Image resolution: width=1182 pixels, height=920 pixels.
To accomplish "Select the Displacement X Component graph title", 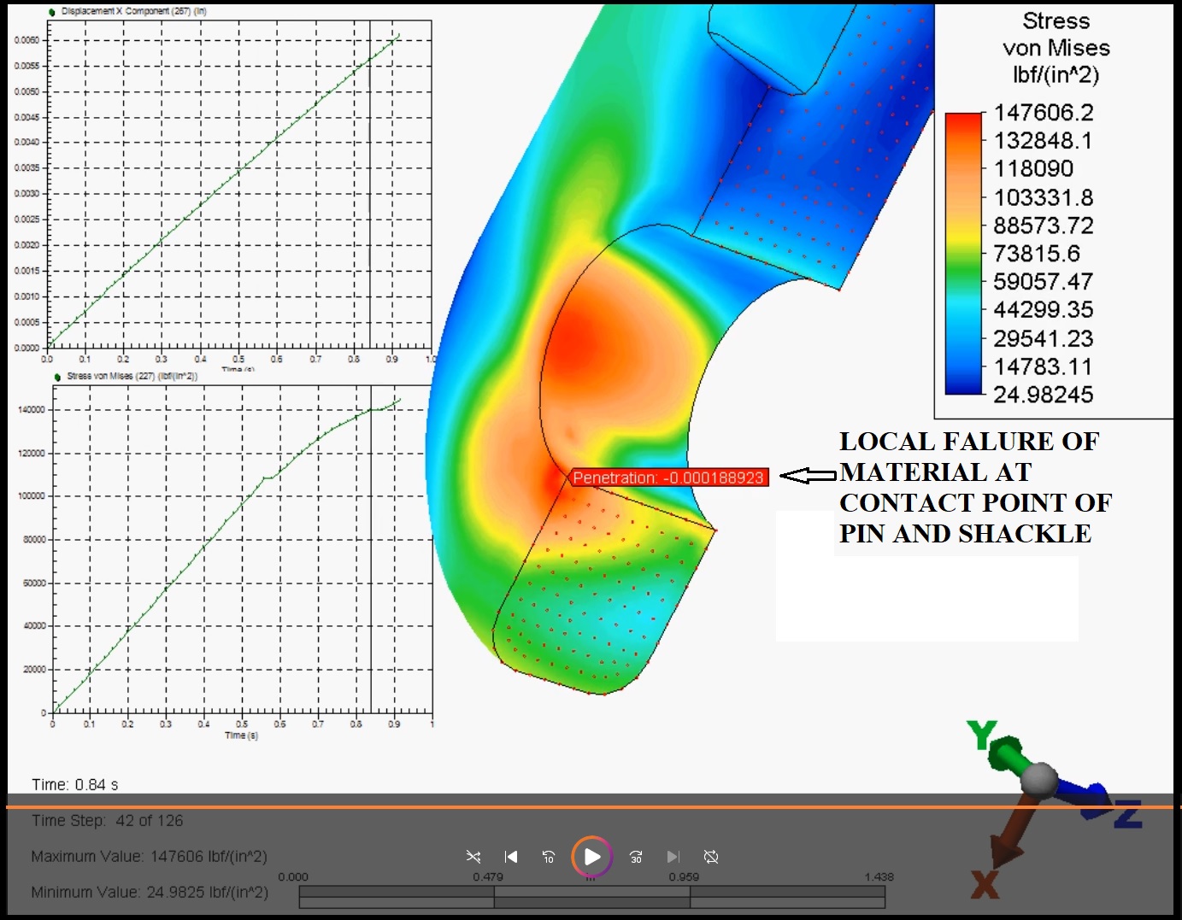I will point(133,12).
